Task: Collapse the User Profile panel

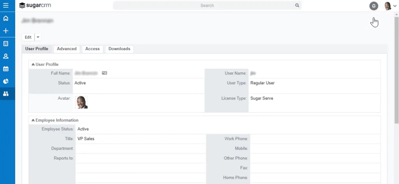Action: (x=33, y=64)
